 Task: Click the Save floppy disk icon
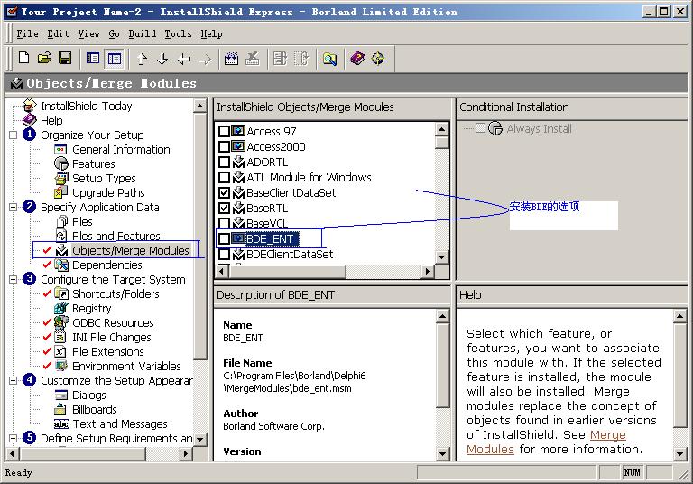65,58
